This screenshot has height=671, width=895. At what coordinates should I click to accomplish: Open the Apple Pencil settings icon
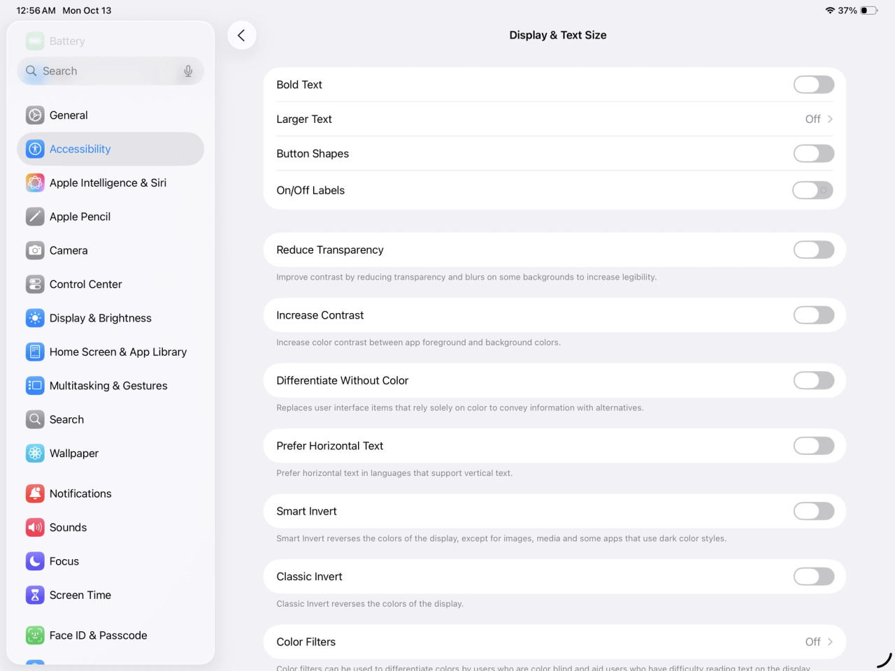pos(35,217)
